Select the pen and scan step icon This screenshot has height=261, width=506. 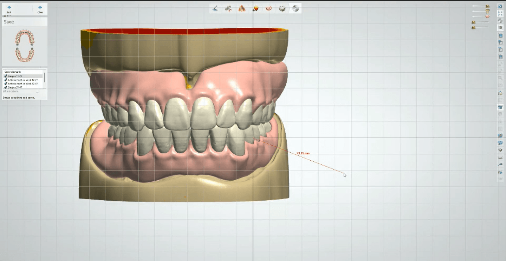tap(215, 8)
